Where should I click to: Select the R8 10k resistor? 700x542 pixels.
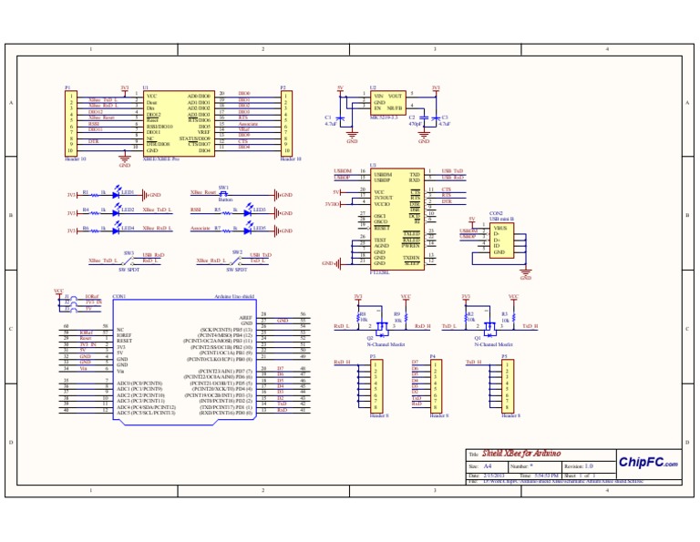(358, 317)
